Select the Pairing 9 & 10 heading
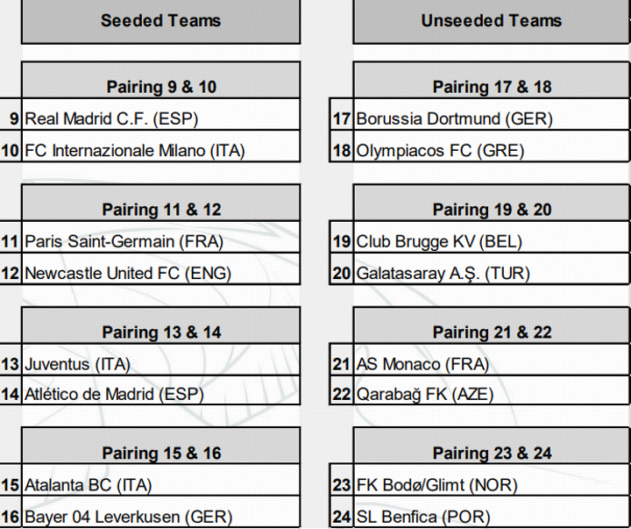 point(161,87)
